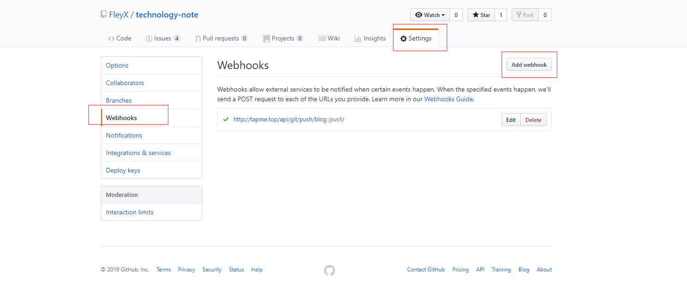Open the Blog footer link
The image size is (687, 282).
(524, 270)
